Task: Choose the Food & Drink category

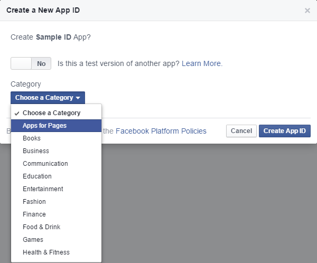Action: tap(56, 227)
